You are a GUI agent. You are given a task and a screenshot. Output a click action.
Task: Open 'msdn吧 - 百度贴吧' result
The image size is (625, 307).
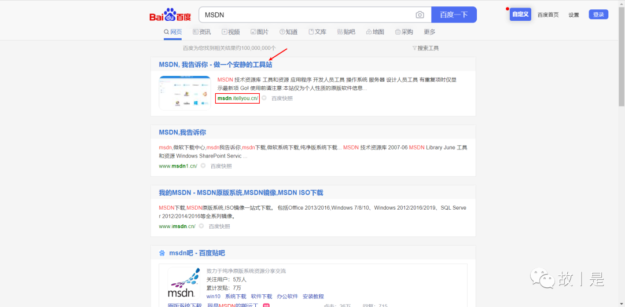(x=197, y=253)
